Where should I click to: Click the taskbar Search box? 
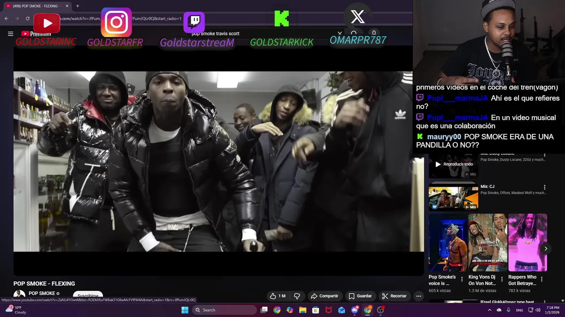point(224,310)
